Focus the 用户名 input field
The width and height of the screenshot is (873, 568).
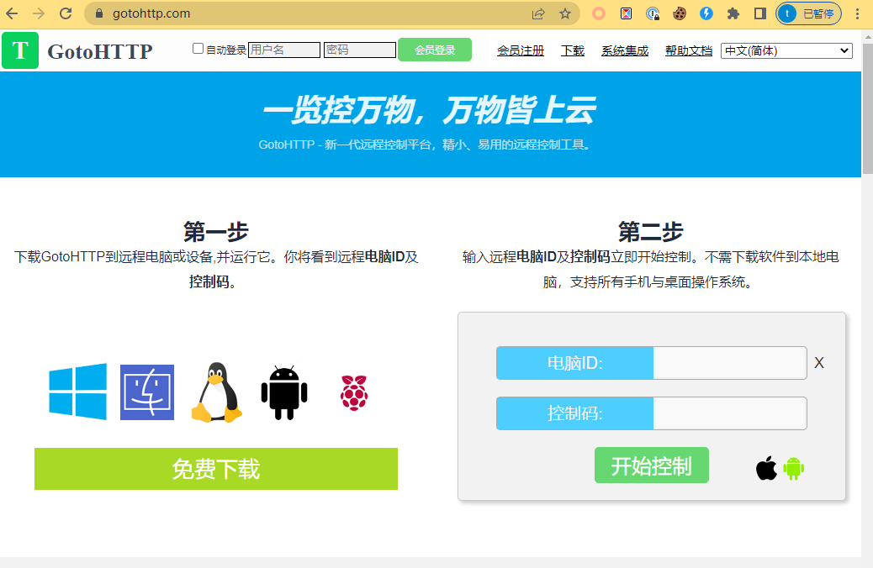click(x=284, y=50)
